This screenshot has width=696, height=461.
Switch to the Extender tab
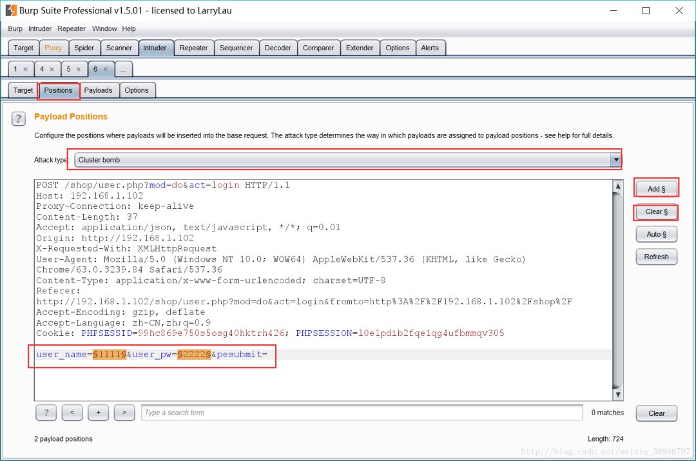(x=360, y=48)
